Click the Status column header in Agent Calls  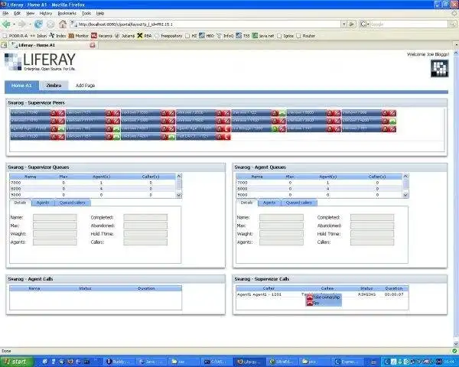point(85,288)
